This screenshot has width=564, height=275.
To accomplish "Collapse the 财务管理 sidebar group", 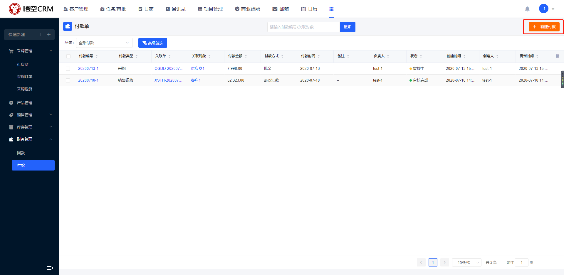I will (x=51, y=139).
